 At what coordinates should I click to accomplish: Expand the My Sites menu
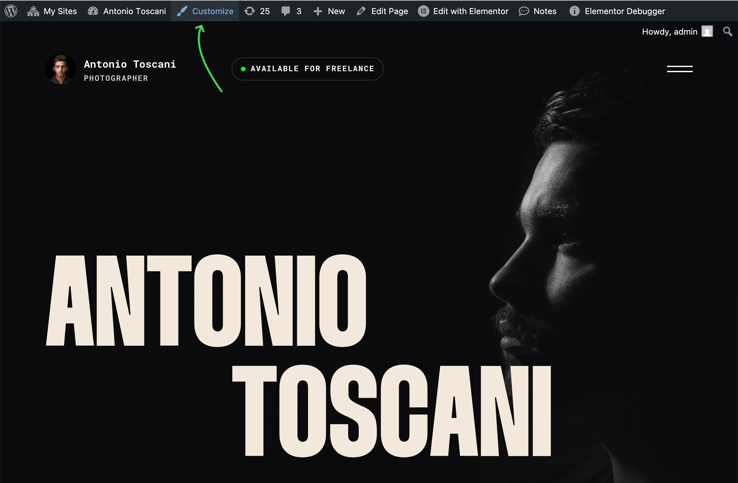[60, 11]
